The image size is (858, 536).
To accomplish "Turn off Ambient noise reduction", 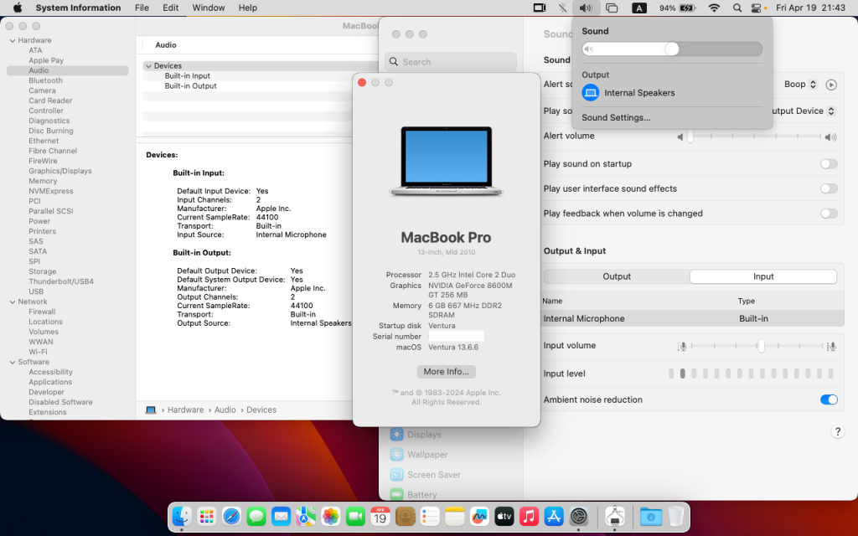I will (x=828, y=399).
